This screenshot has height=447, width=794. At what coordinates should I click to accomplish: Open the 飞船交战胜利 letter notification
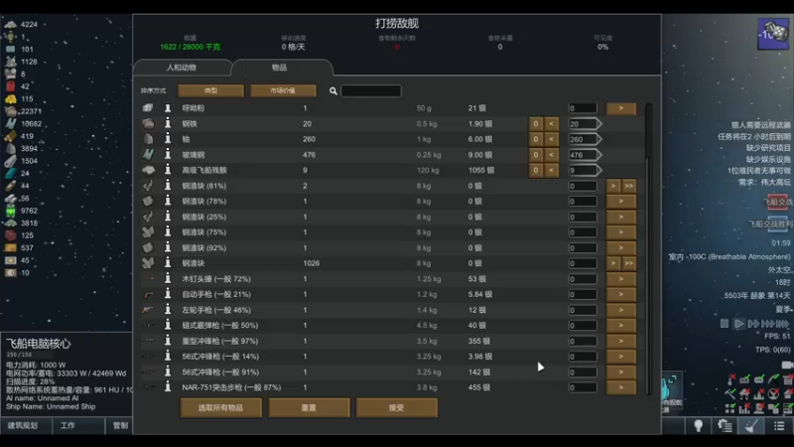(x=777, y=224)
